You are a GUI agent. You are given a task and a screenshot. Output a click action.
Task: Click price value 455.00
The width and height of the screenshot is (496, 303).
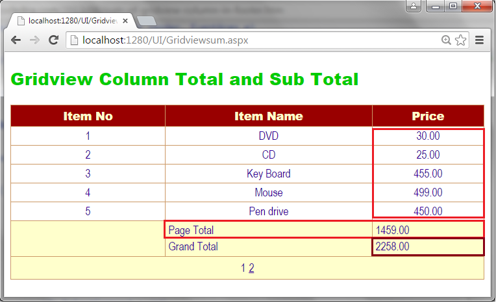[x=428, y=174]
